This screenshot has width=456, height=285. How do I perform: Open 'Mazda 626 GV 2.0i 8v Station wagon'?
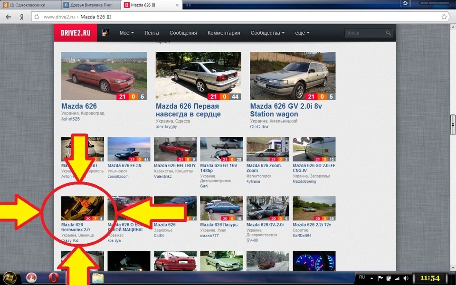click(286, 110)
